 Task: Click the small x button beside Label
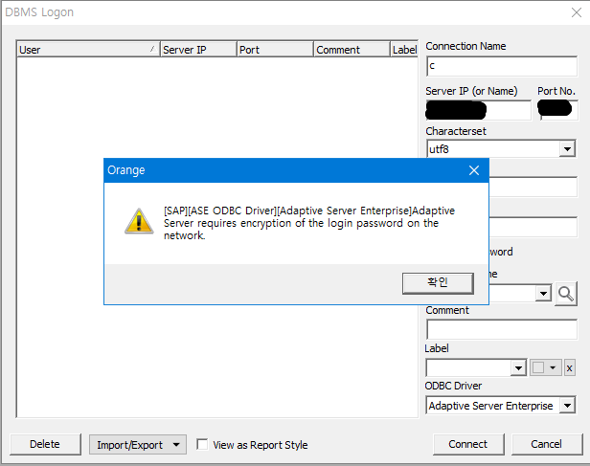569,367
